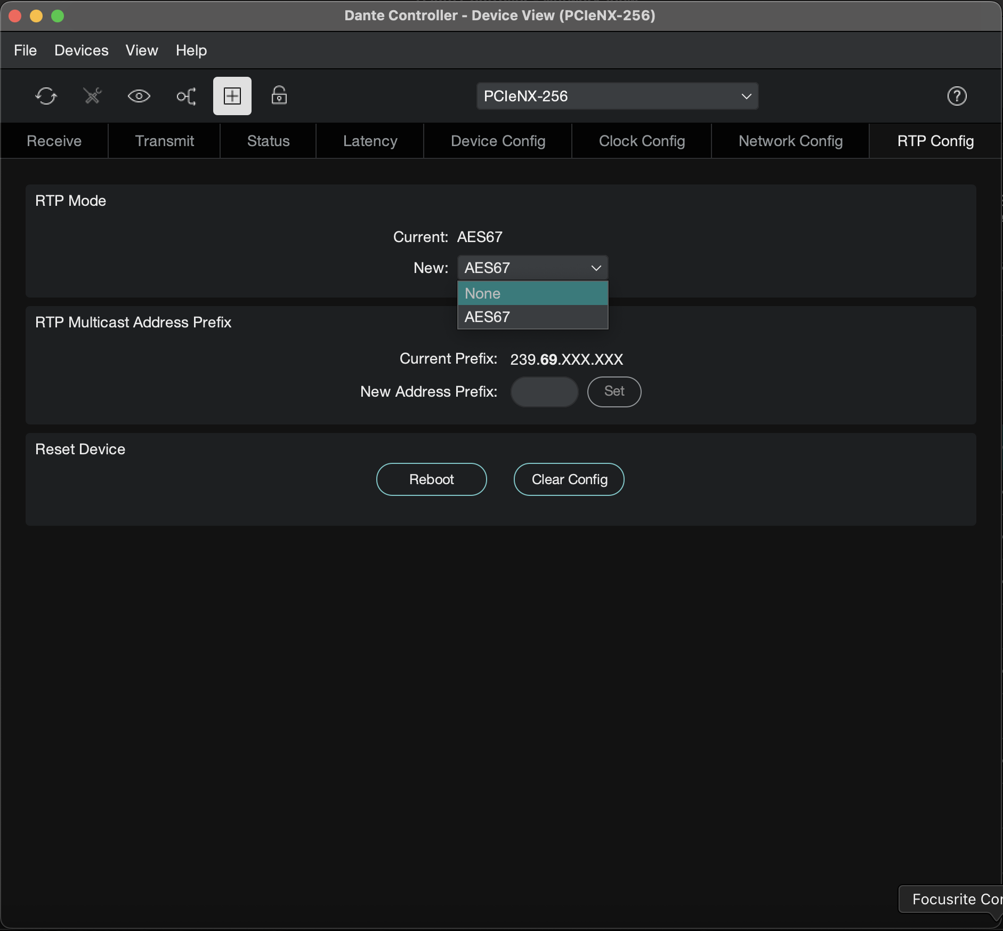
Task: Collapse the New RTP mode combo box
Action: [x=532, y=268]
